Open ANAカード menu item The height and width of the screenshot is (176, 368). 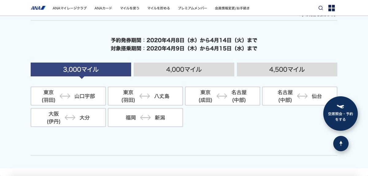[x=103, y=8]
